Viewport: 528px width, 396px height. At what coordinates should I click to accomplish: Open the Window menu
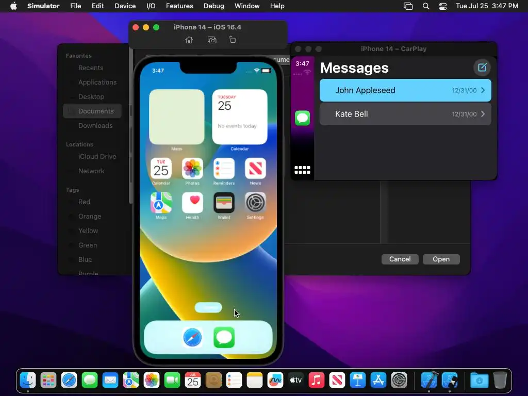[x=247, y=6]
